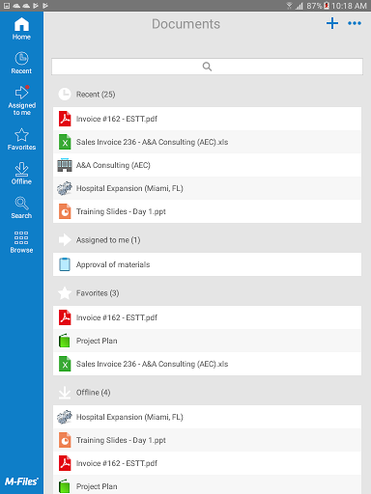Tap gears icon of Recent Hospital Expansion
This screenshot has height=494, width=371.
(65, 188)
